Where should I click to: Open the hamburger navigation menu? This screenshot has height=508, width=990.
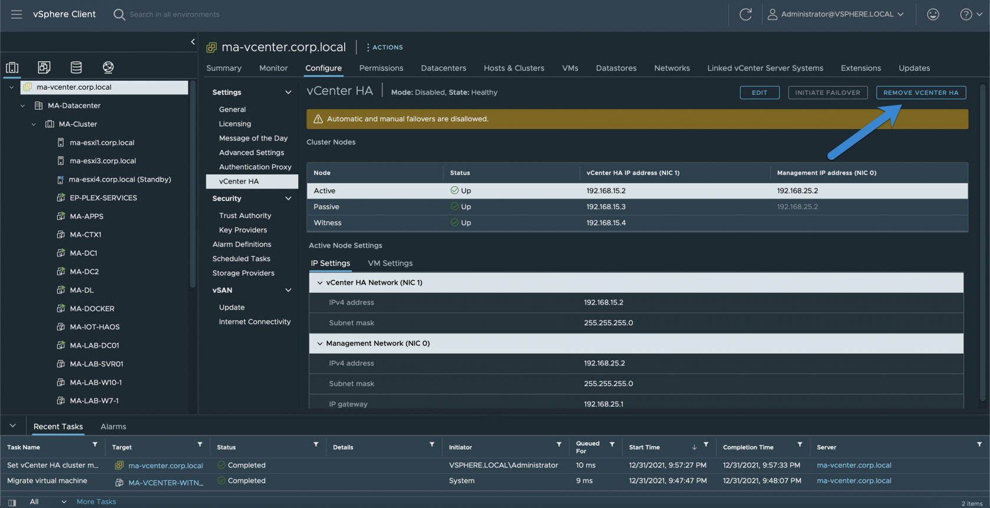point(16,14)
